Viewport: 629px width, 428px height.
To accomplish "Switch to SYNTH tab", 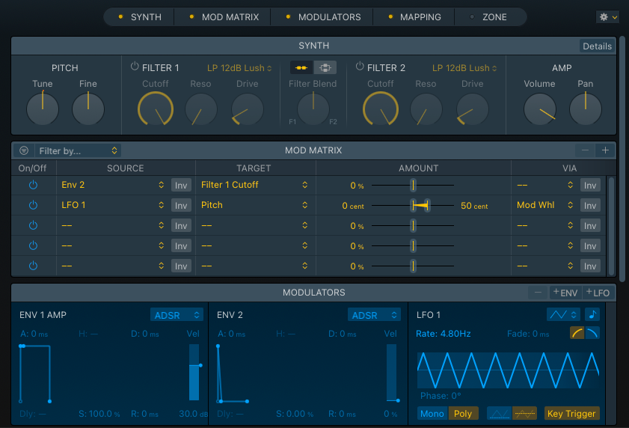I will (140, 17).
